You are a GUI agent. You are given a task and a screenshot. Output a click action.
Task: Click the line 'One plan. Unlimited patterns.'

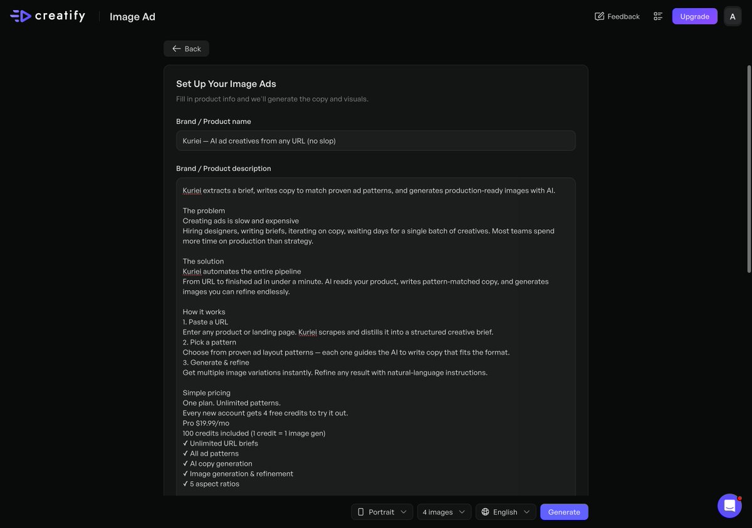pyautogui.click(x=232, y=403)
